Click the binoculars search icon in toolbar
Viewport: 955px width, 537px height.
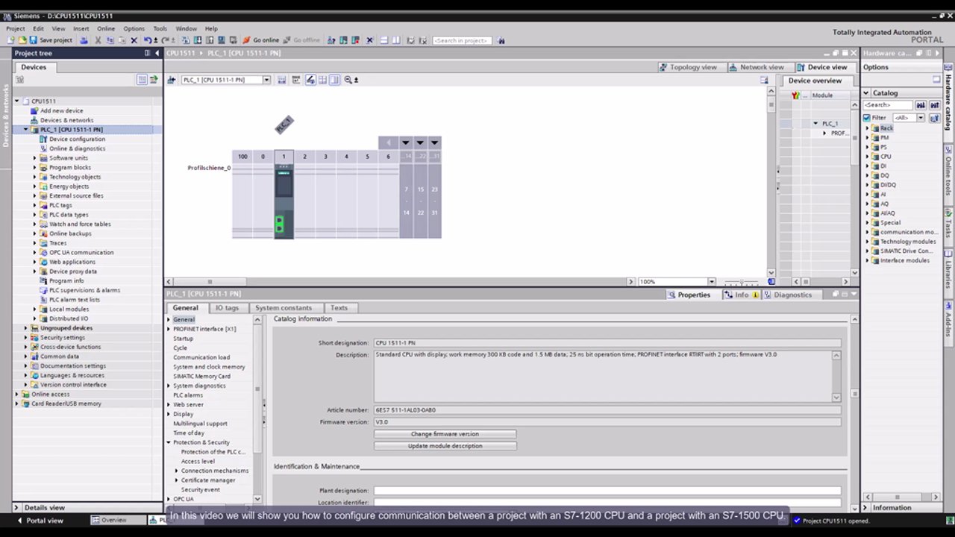[501, 40]
